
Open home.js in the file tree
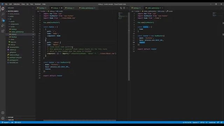pyautogui.click(x=14, y=29)
